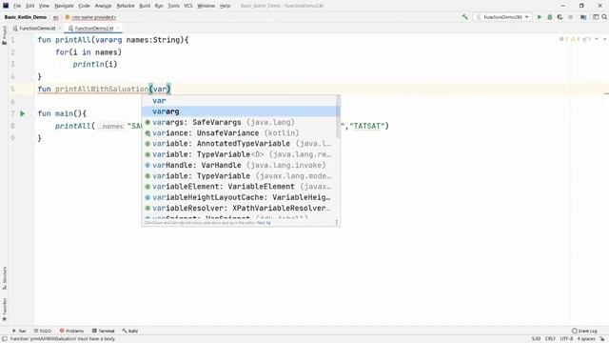Open the Window menu
This screenshot has height=343, width=609.
point(206,6)
